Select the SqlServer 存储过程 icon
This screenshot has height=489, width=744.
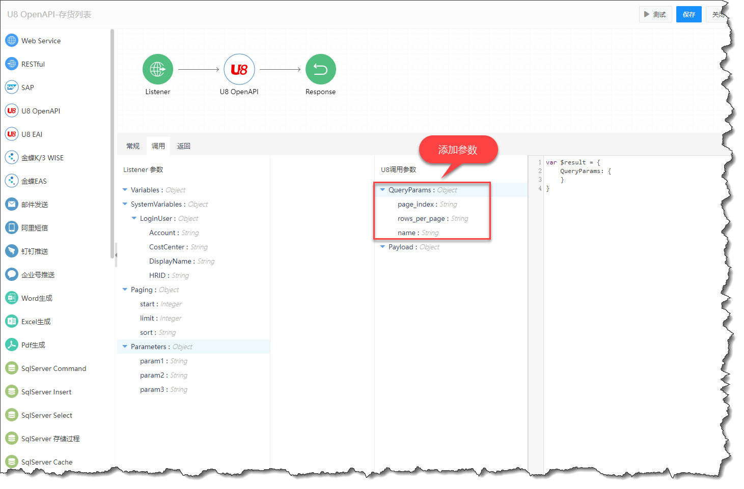(12, 438)
